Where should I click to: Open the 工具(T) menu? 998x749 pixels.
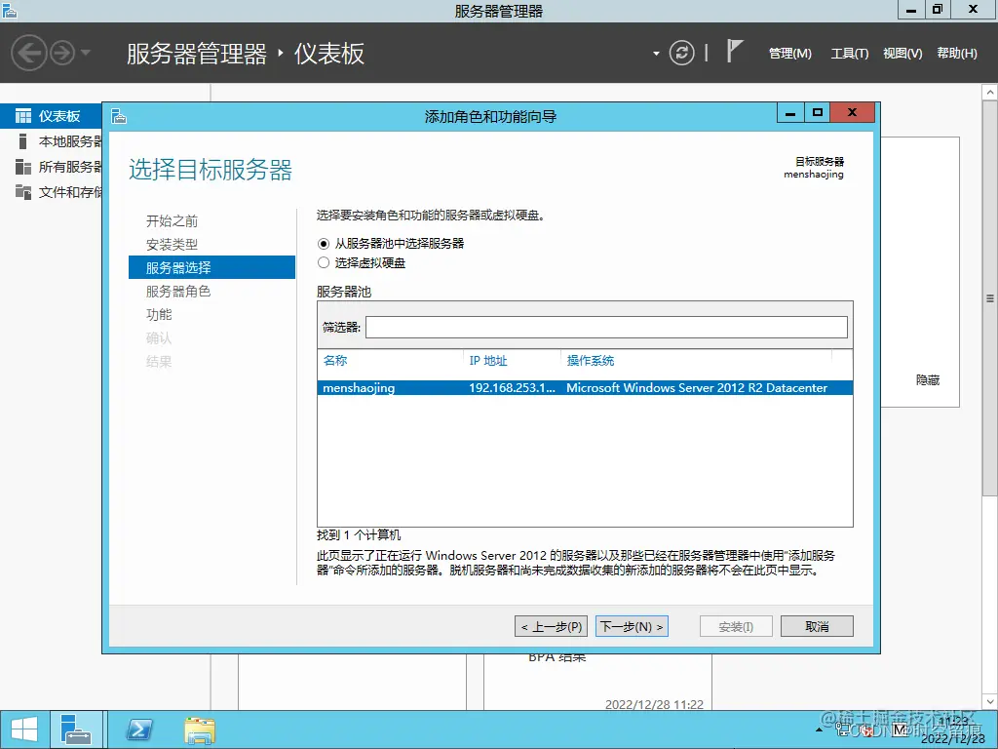(x=849, y=55)
